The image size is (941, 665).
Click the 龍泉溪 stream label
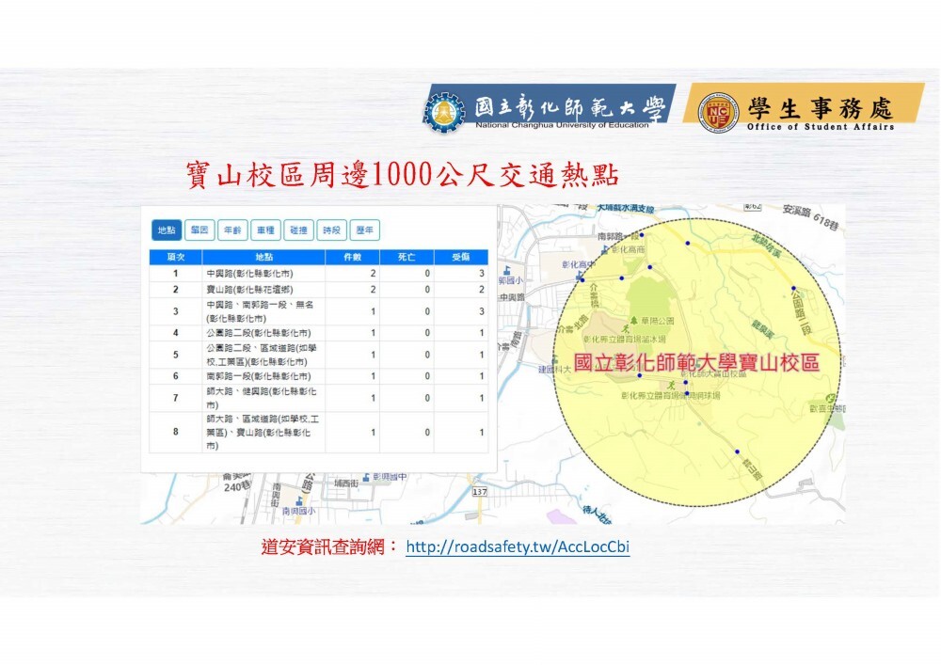764,329
